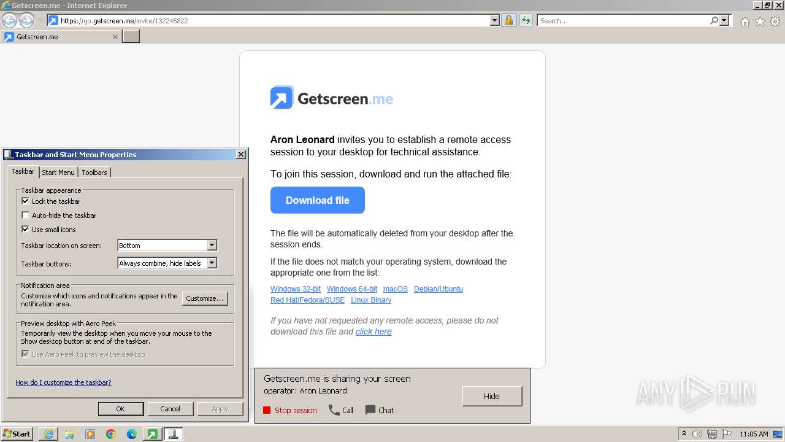Toggle Lock the taskbar checkbox

pos(25,201)
